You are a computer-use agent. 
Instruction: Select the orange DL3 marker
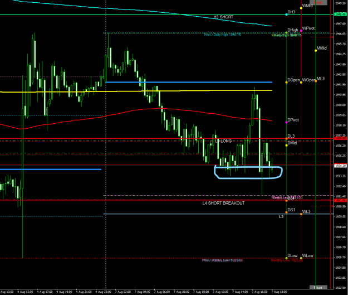click(x=286, y=139)
